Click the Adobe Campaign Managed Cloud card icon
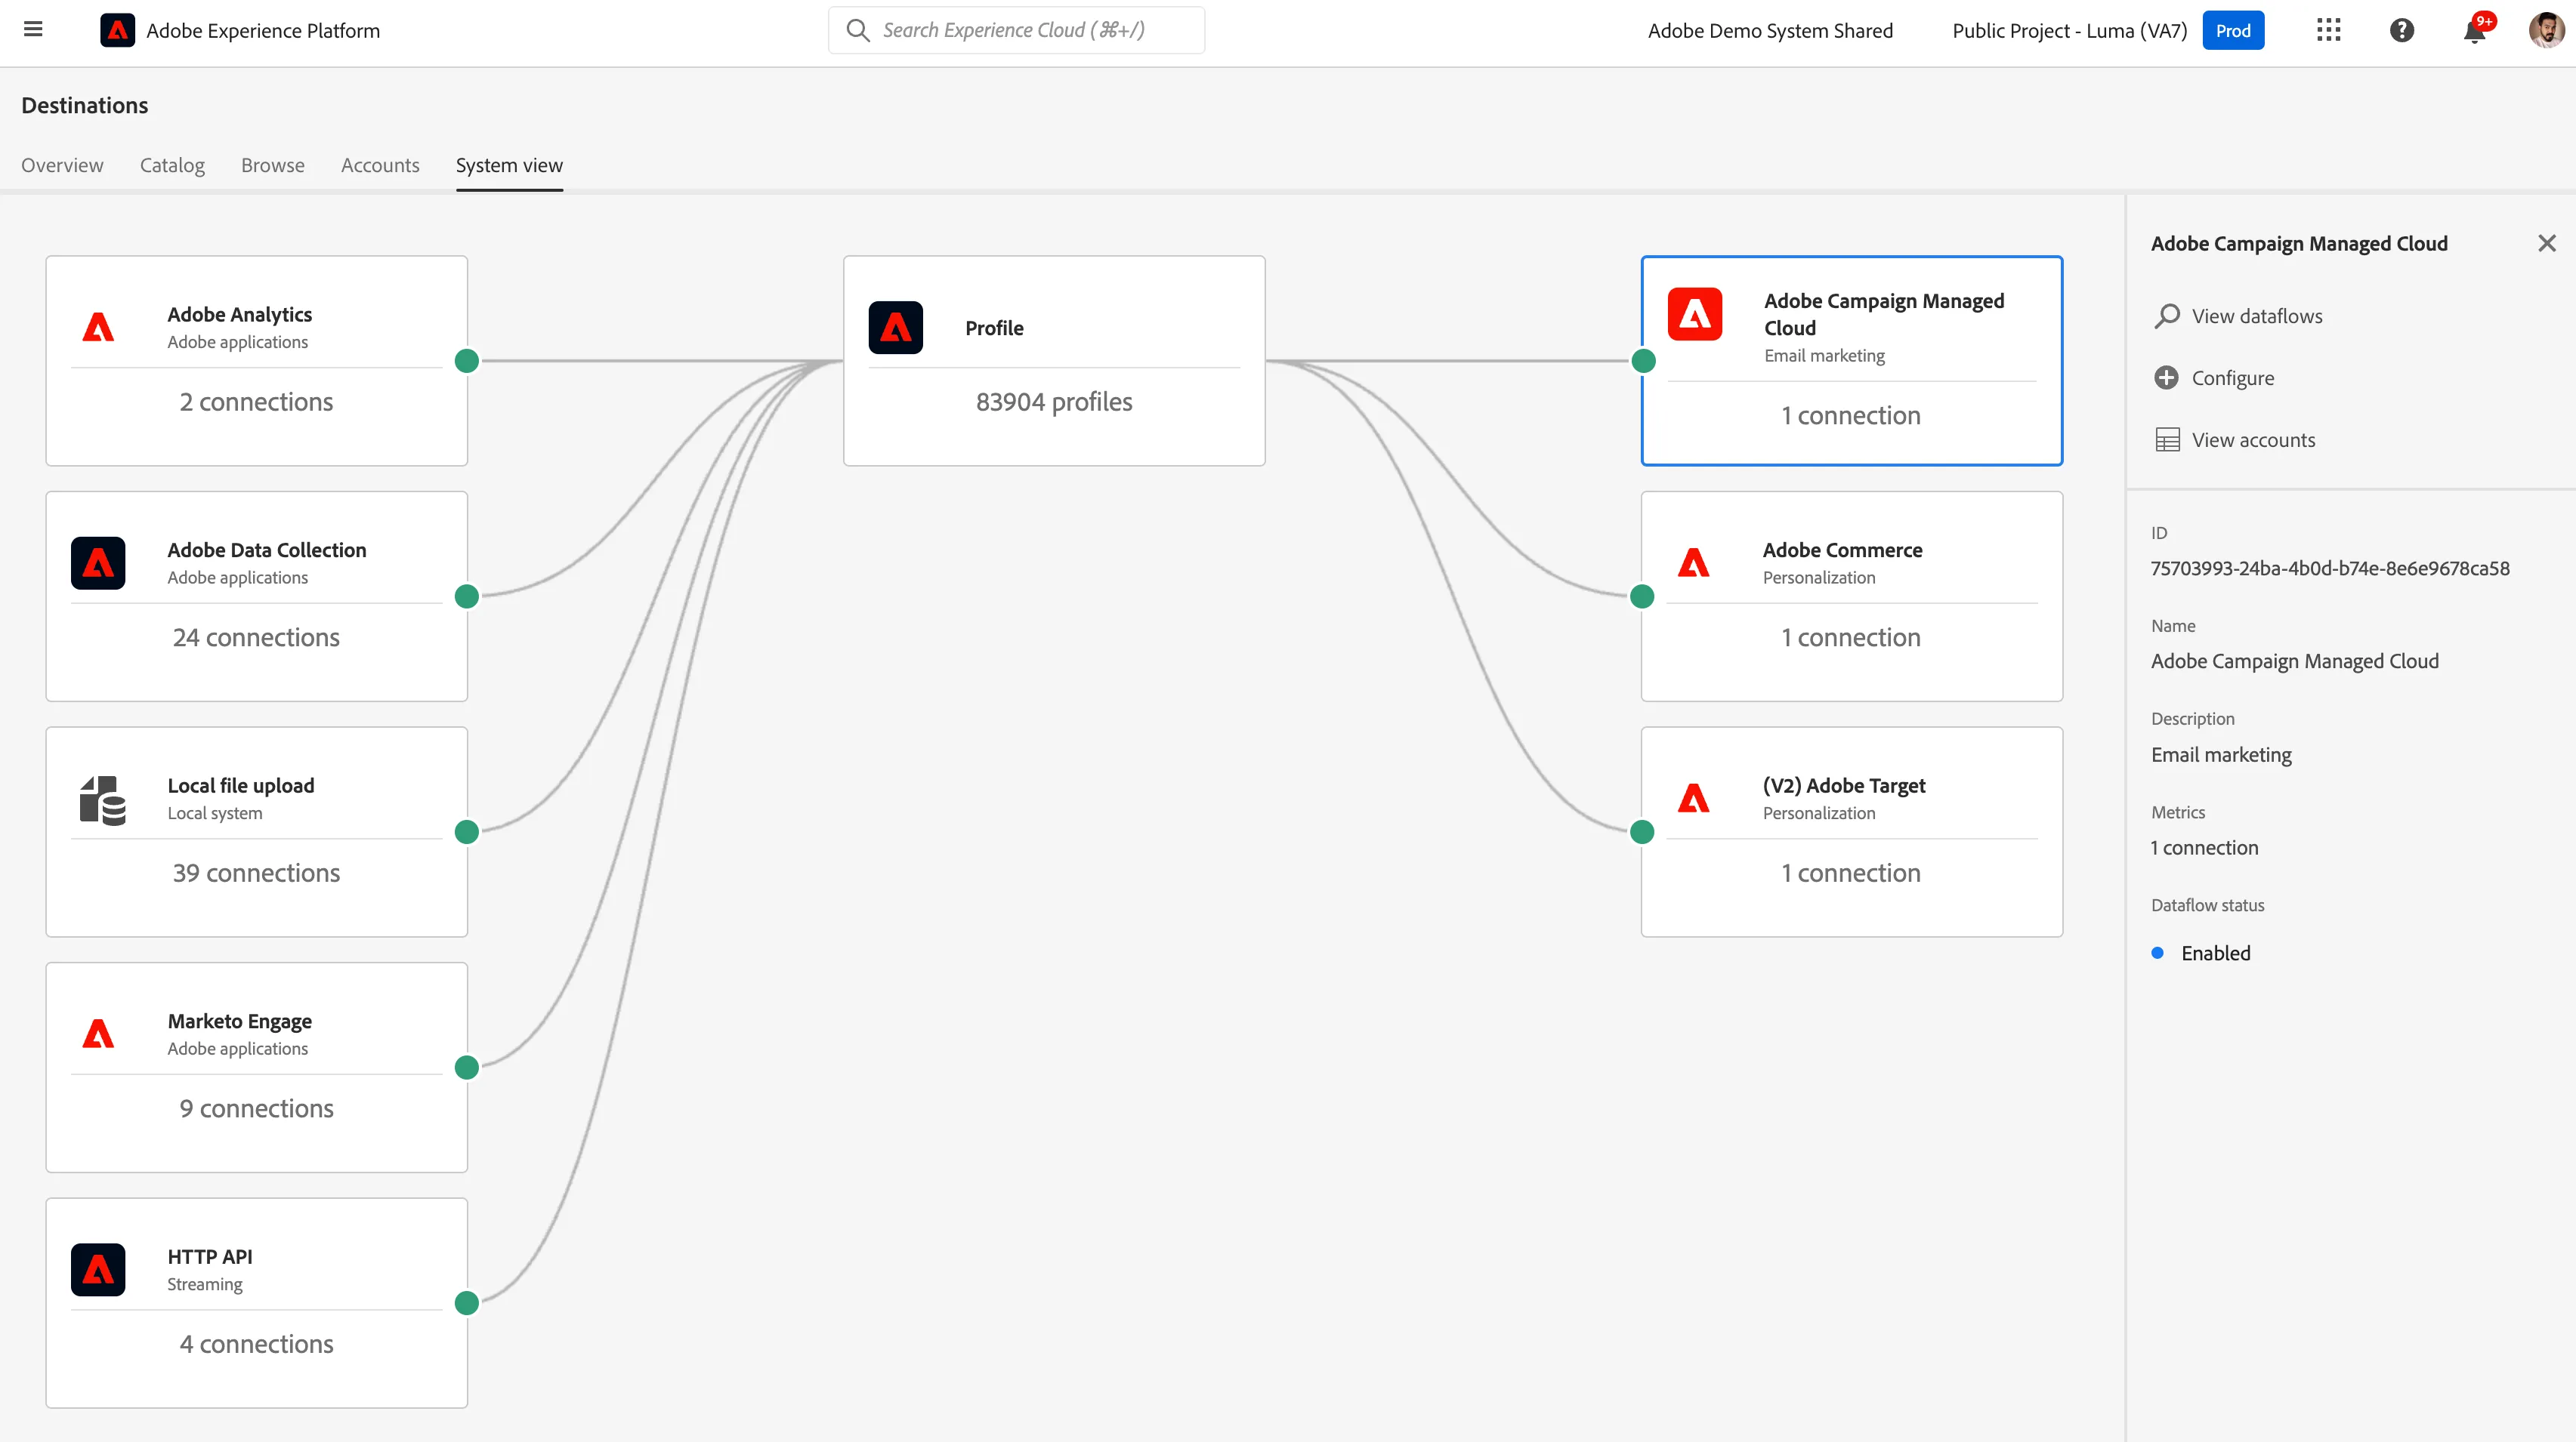2576x1442 pixels. pyautogui.click(x=1694, y=314)
